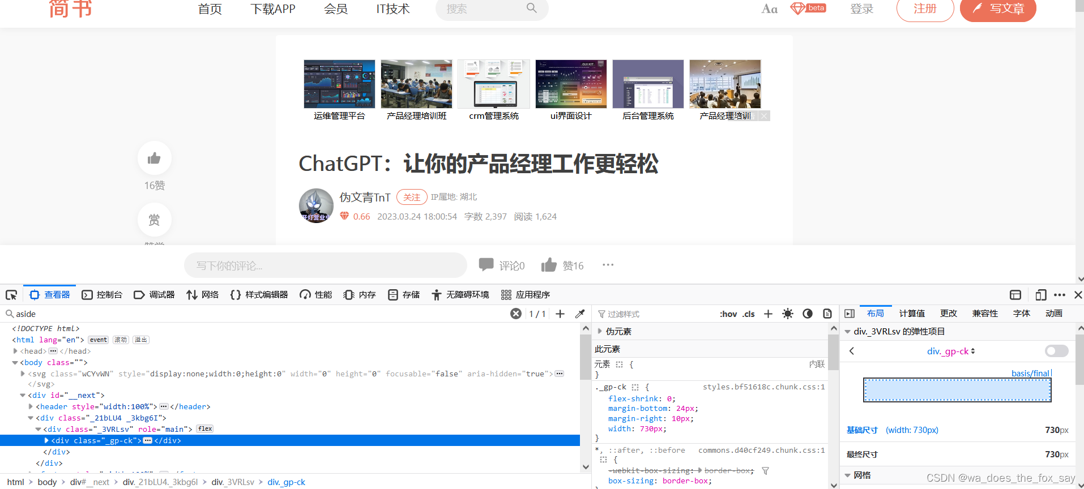The height and width of the screenshot is (489, 1084).
Task: Collapse the three-pane inspector sidebar icon
Action: click(850, 314)
